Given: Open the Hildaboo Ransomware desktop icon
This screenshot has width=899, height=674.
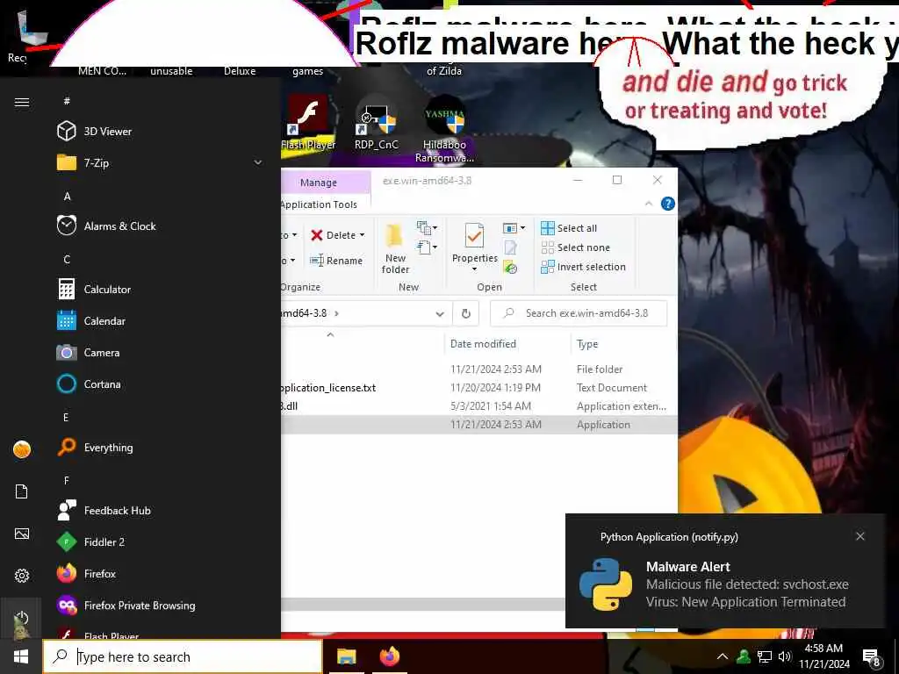Looking at the screenshot, I should tap(444, 129).
